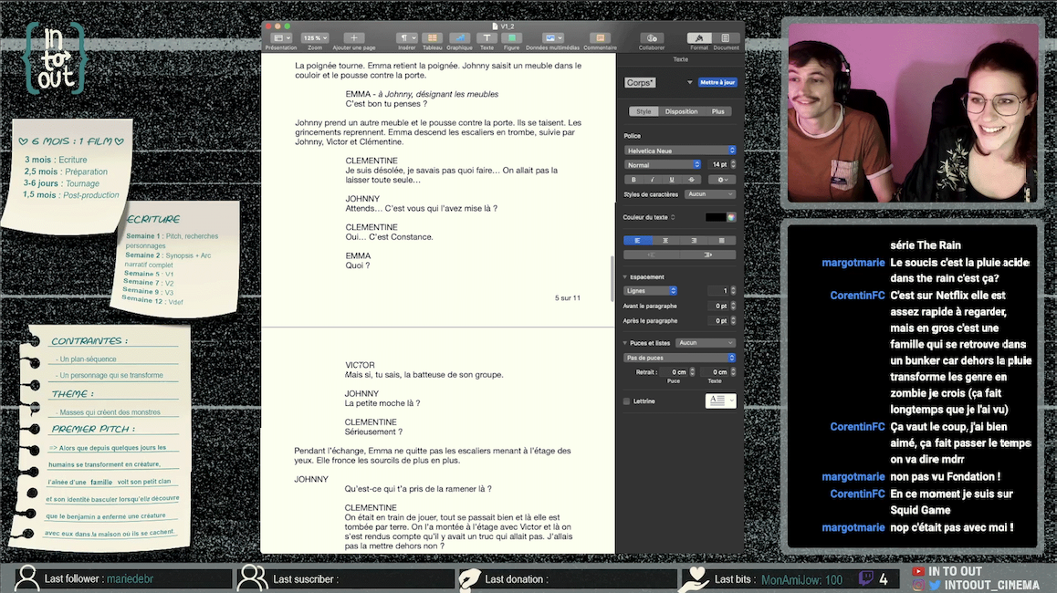Center the text alignment
1057x593 pixels.
[x=666, y=241]
